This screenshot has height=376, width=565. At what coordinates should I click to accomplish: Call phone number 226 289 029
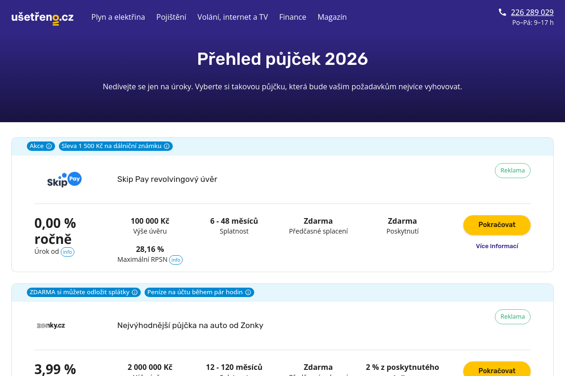click(532, 12)
